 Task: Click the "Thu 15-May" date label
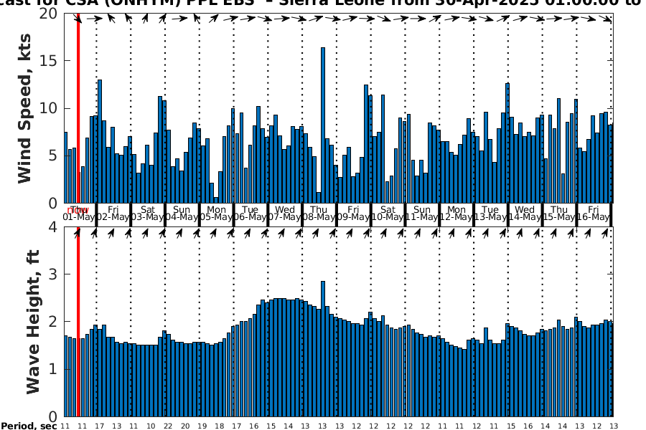[x=559, y=214]
